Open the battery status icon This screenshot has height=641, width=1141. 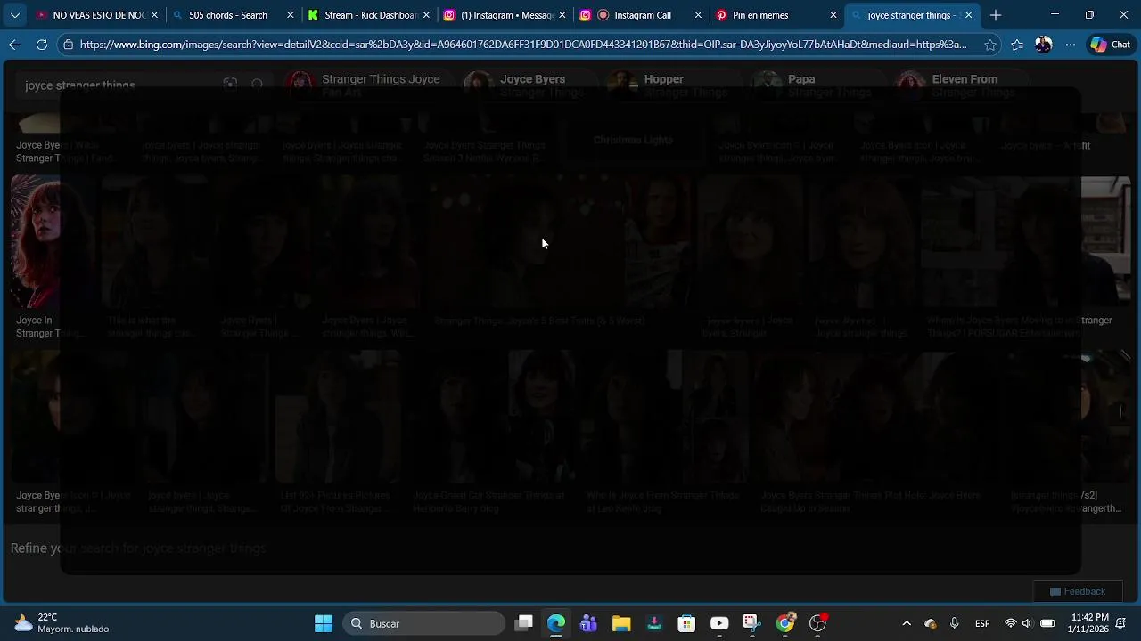[1047, 623]
